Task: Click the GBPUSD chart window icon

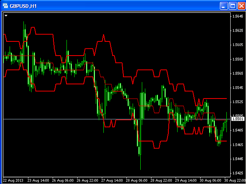Action: coord(5,6)
